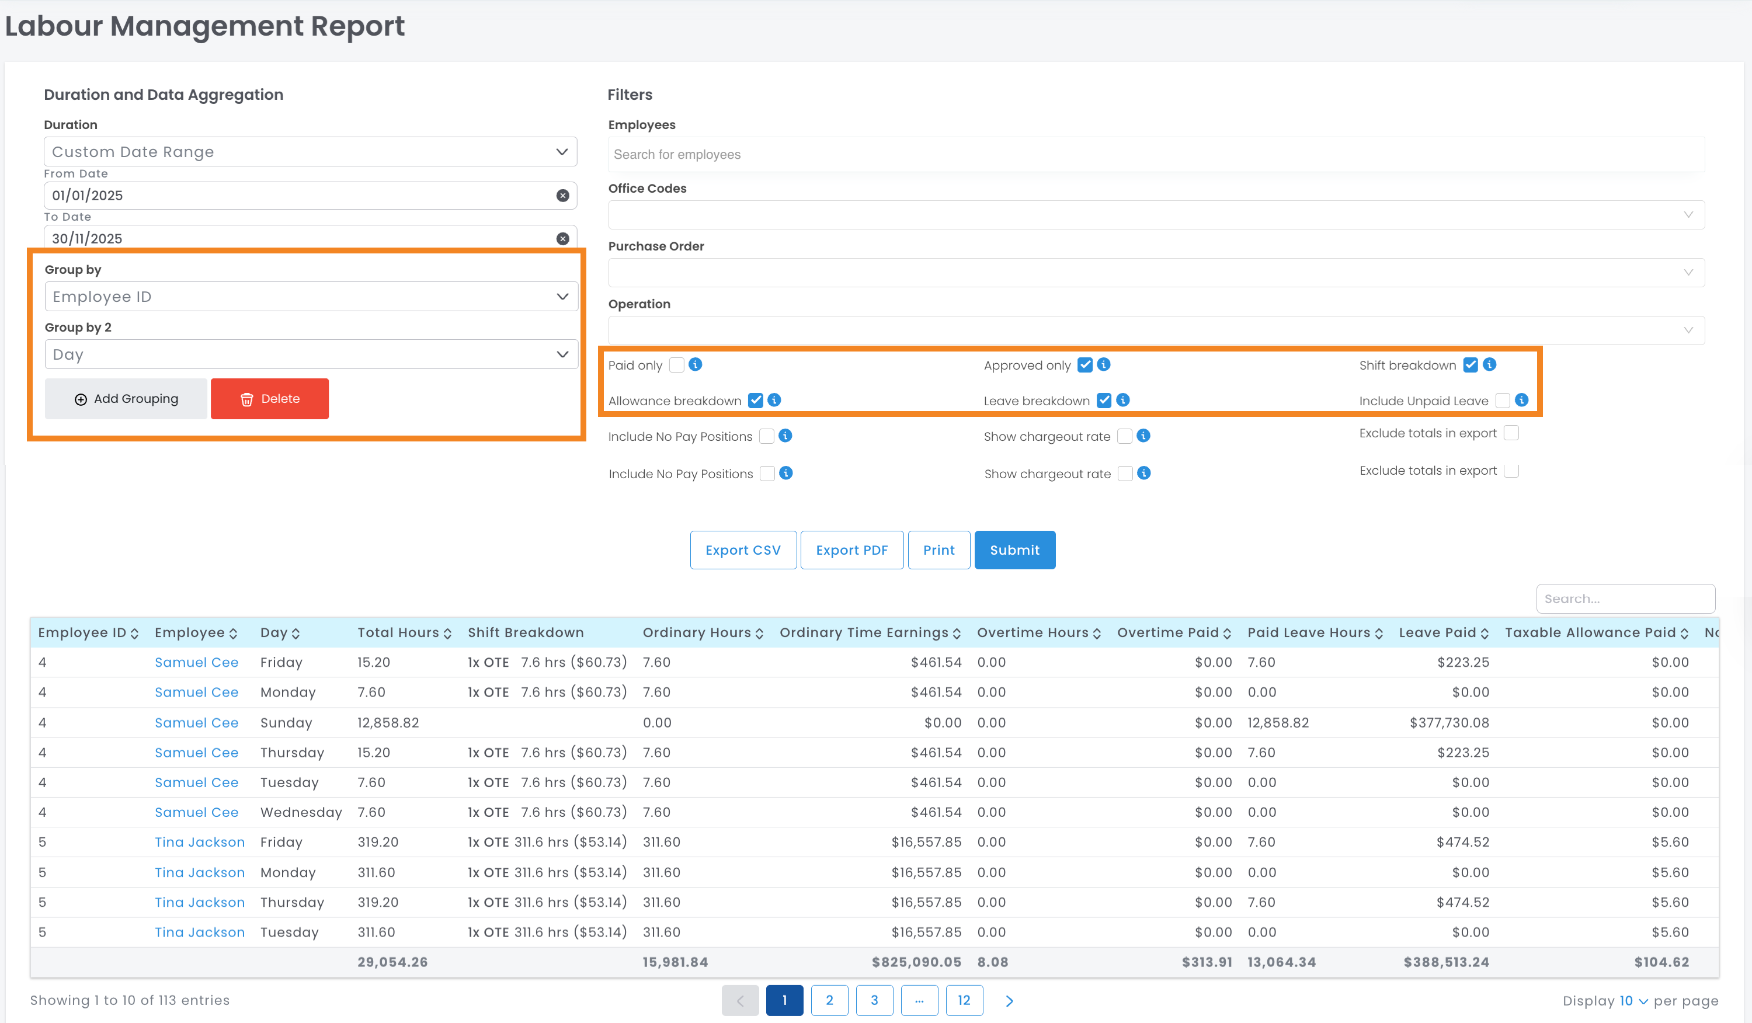Click the Export CSV button
1752x1023 pixels.
(x=742, y=549)
